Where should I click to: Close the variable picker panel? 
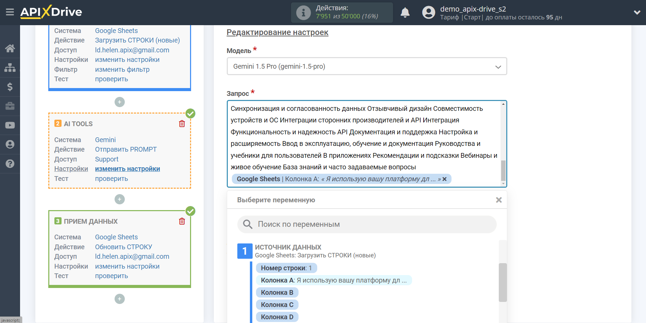[498, 200]
